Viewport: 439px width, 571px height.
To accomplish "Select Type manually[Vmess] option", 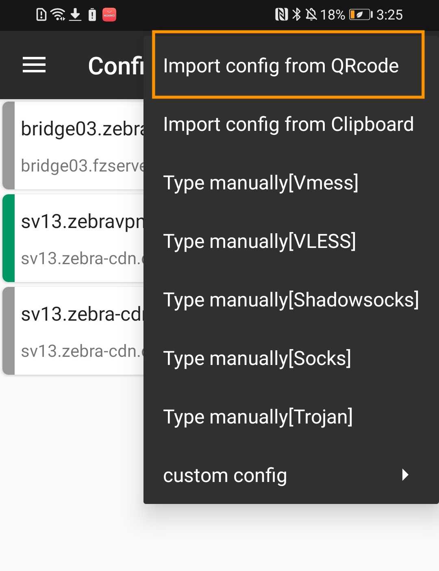I will click(261, 183).
